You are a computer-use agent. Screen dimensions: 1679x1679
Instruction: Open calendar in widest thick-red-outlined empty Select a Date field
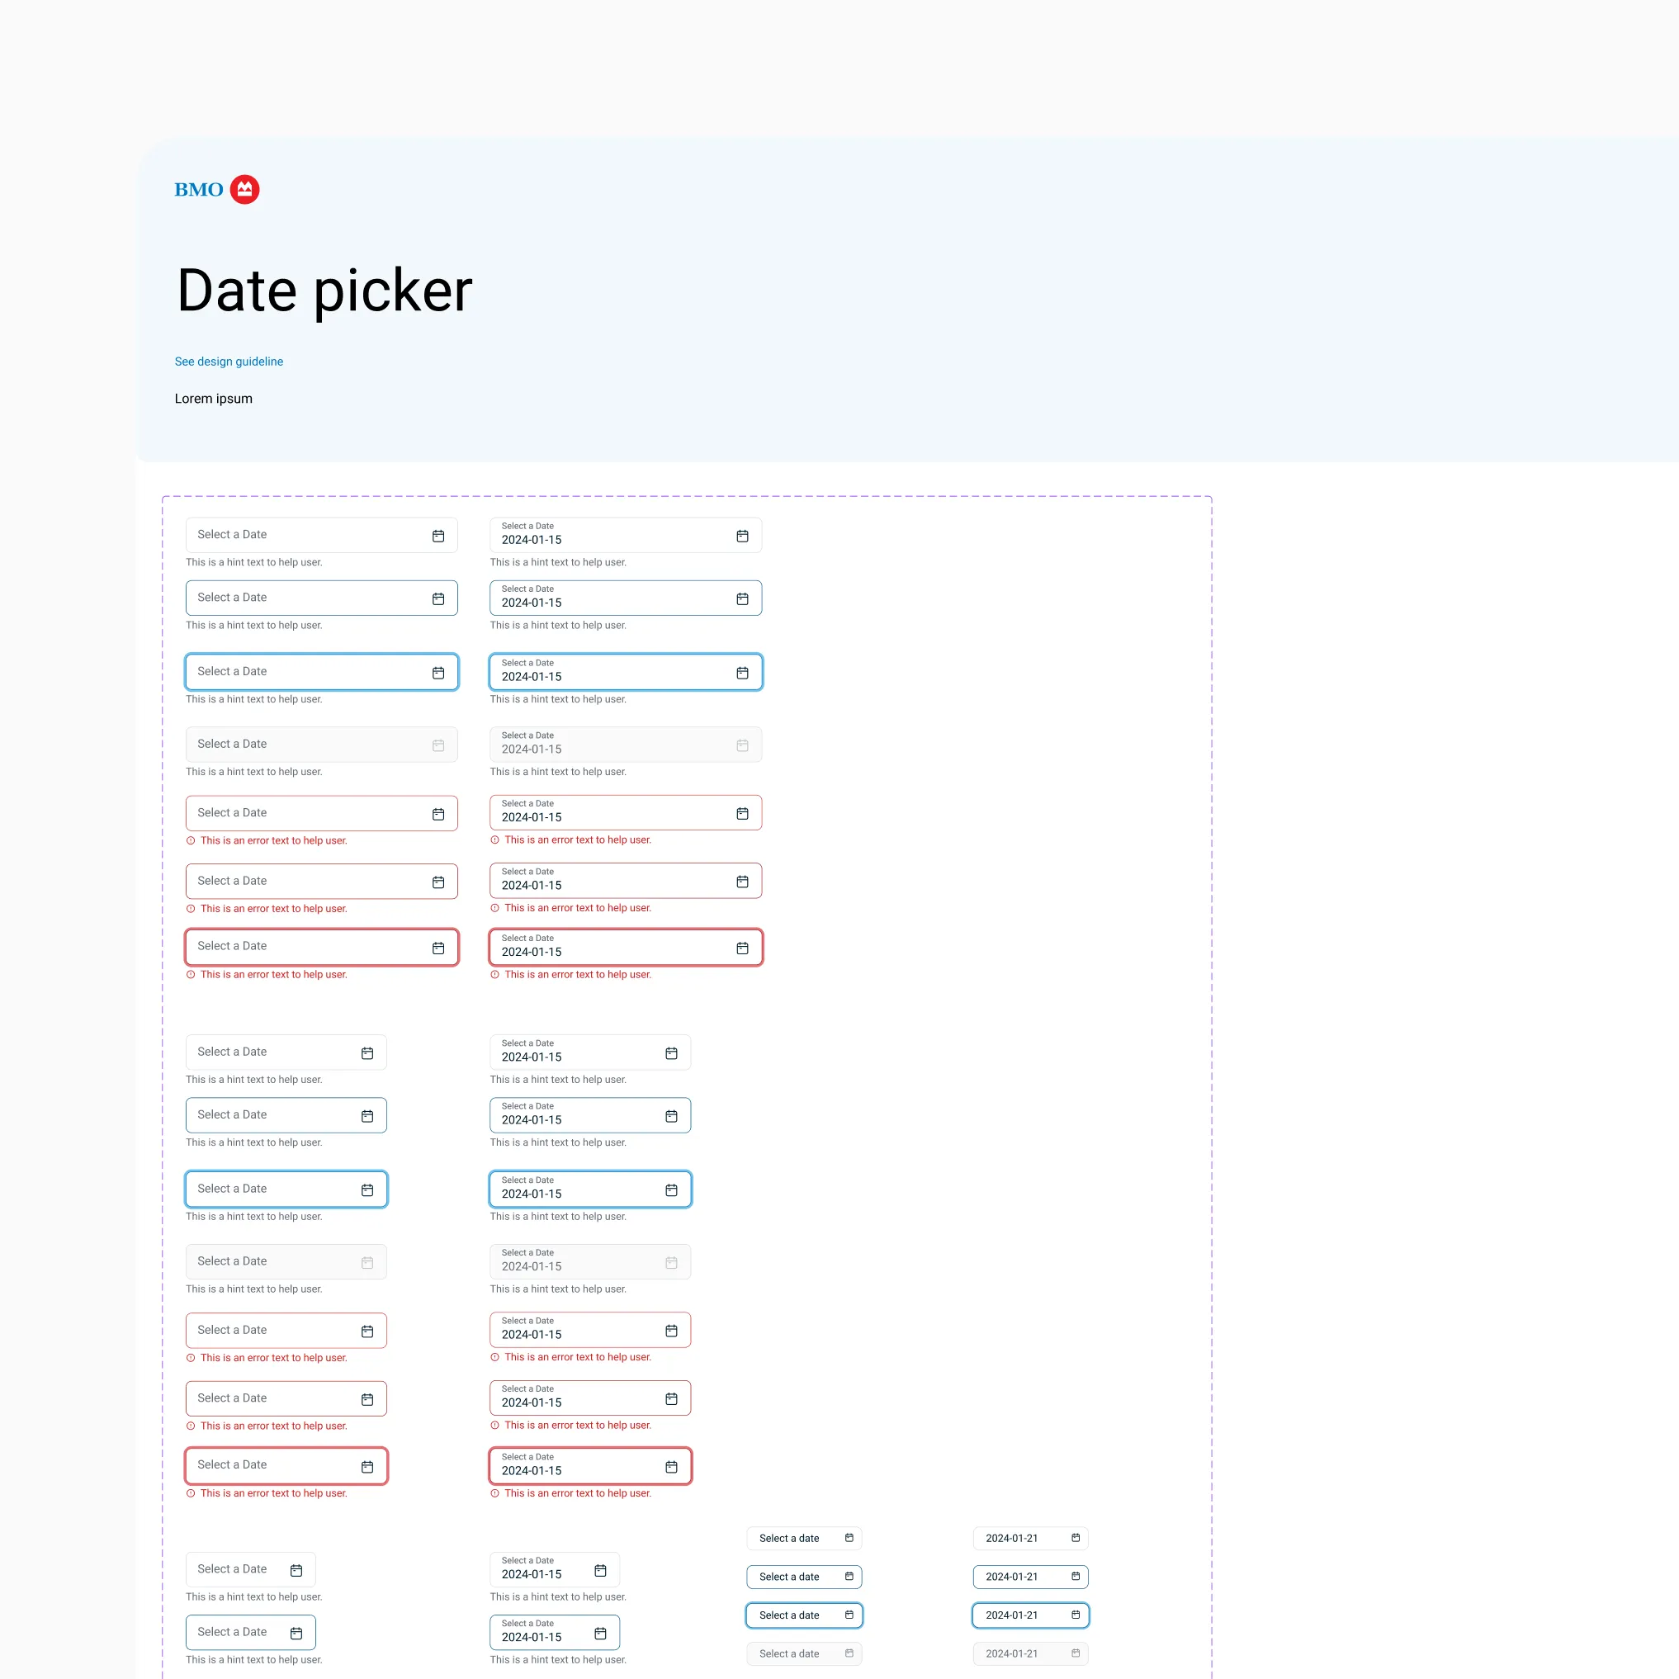point(438,948)
